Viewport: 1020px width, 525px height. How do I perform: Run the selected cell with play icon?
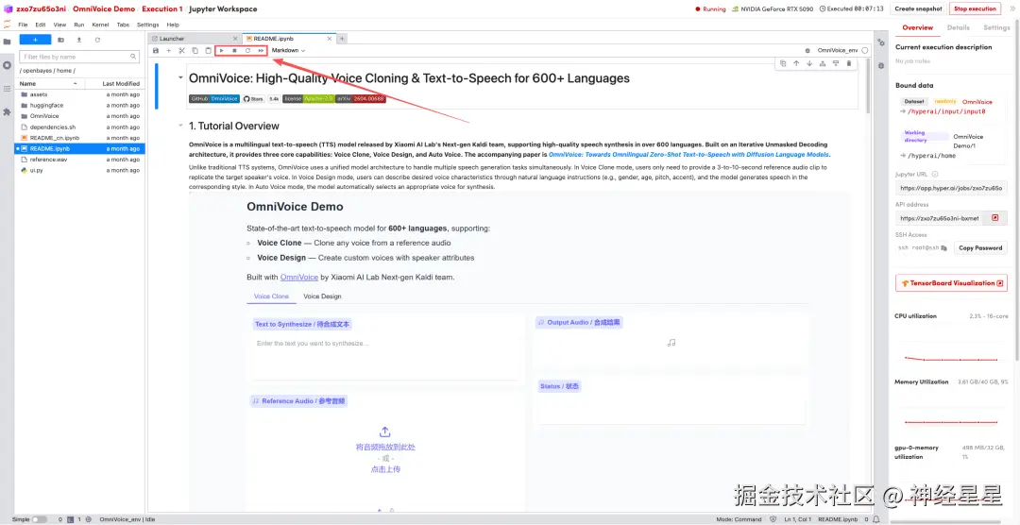coord(222,50)
